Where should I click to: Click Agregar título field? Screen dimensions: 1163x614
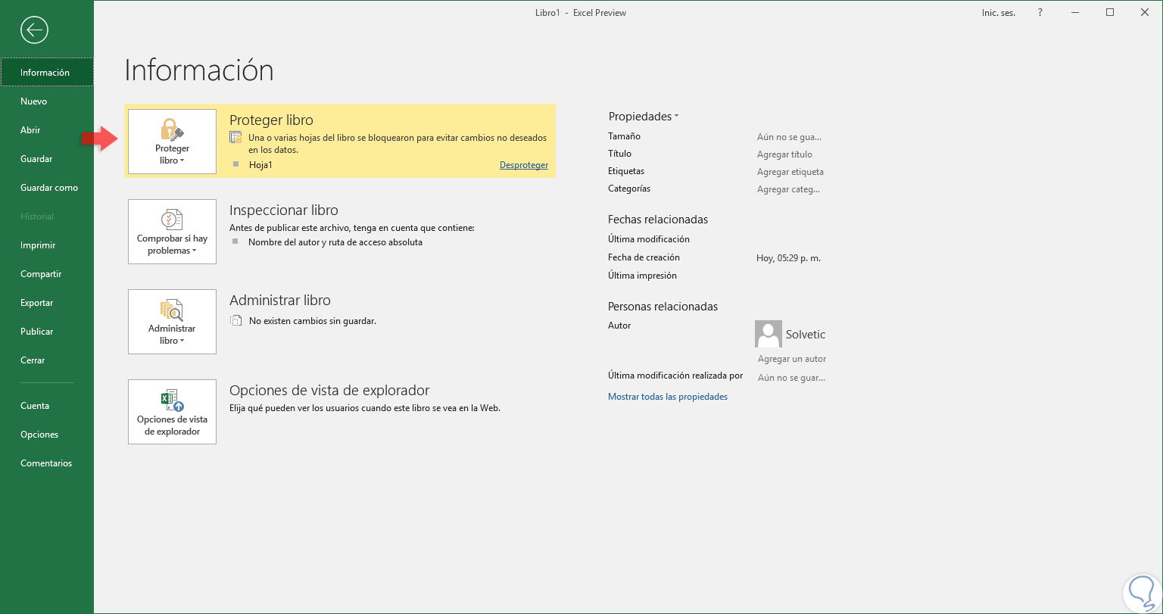(784, 154)
